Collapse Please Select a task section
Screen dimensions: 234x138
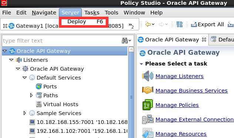tap(141, 64)
